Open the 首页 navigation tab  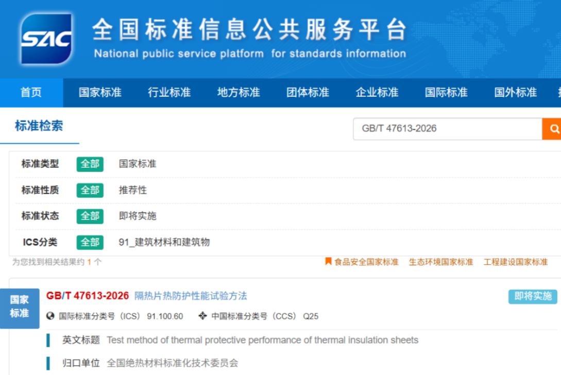(x=31, y=93)
